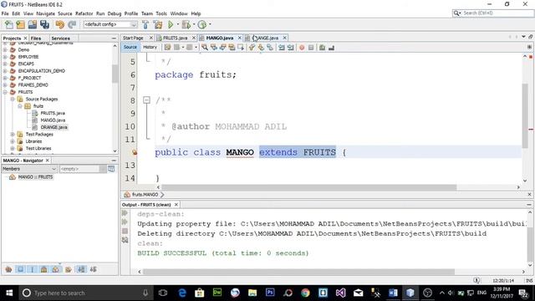Toggle Show Static Members filter in Navigator
Viewport: 535px width, 301px height.
click(32, 269)
